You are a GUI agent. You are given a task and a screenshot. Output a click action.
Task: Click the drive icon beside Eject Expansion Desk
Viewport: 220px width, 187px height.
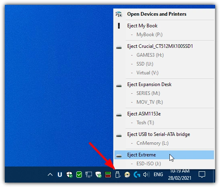[119, 86]
